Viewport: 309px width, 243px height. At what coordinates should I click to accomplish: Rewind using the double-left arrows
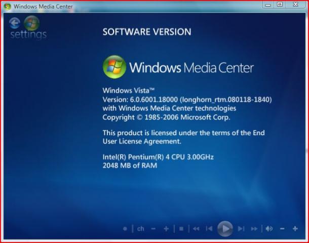pyautogui.click(x=196, y=229)
